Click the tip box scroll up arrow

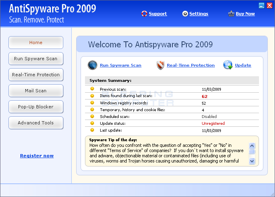252,146
